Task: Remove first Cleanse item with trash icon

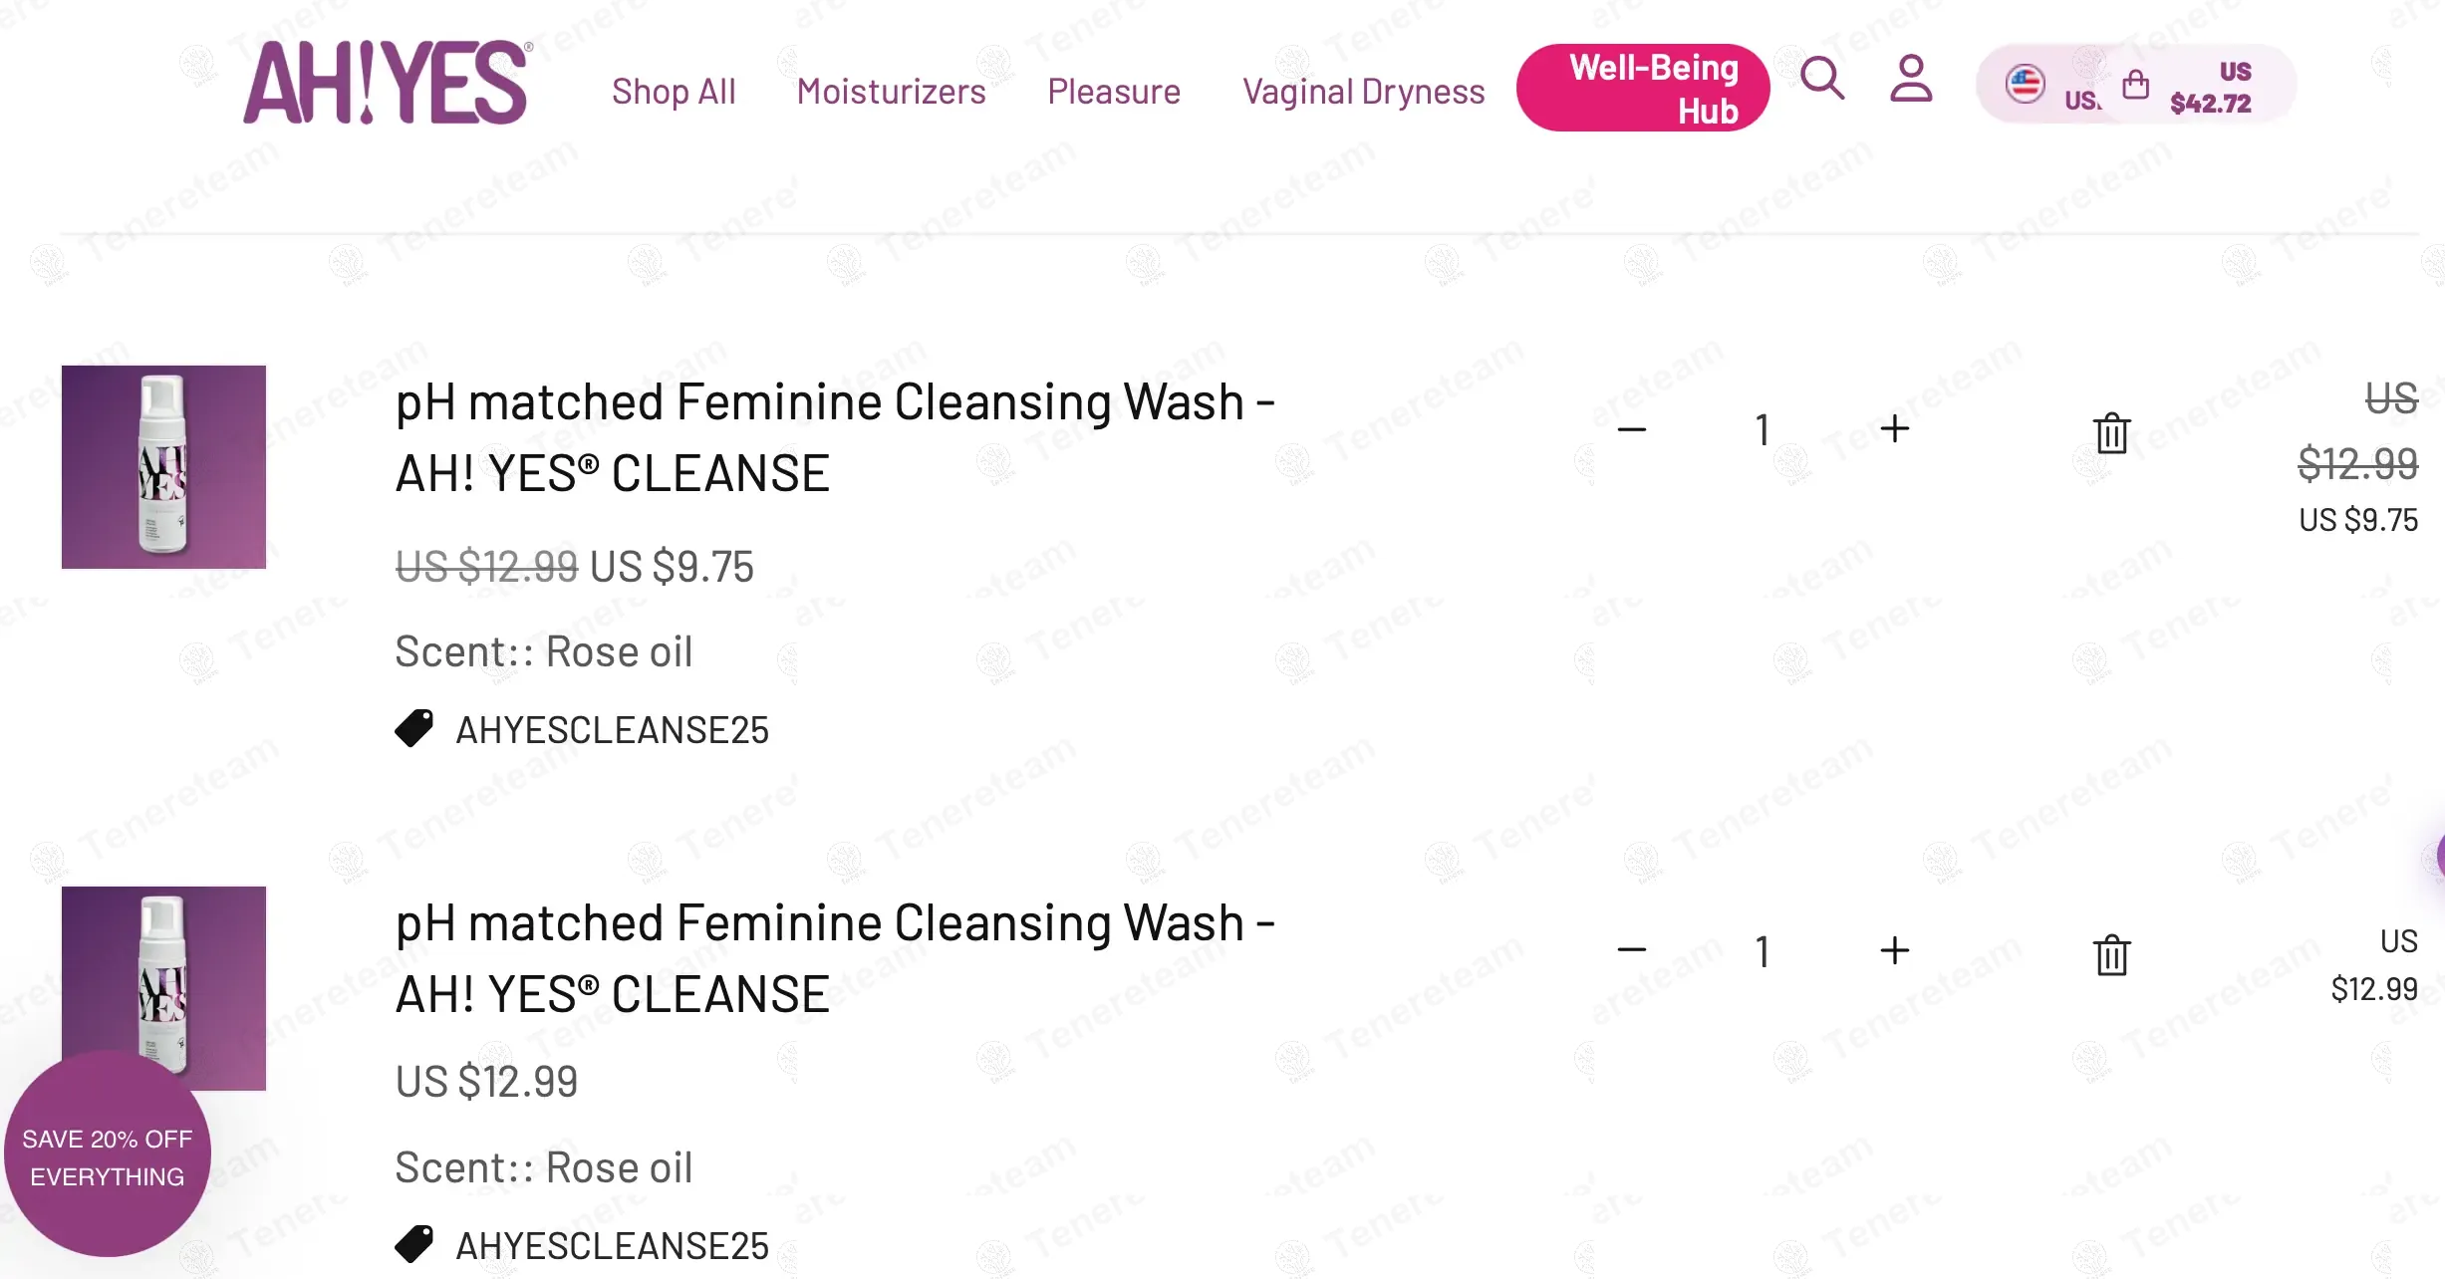Action: (x=2111, y=433)
